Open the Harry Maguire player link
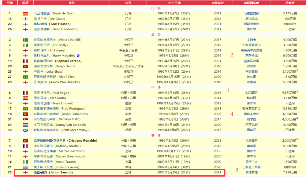Viewport: 306px width, 177px height. pyautogui.click(x=42, y=56)
